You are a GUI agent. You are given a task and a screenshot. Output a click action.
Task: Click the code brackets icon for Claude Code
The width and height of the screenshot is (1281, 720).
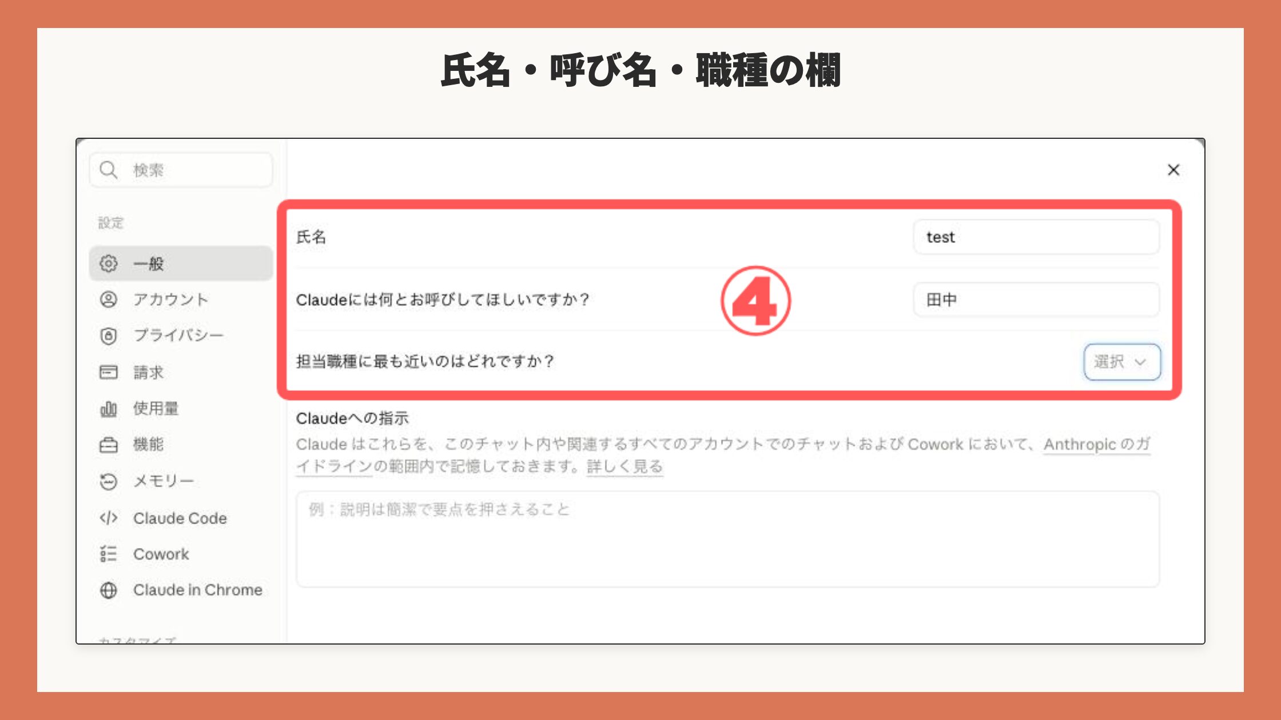[x=109, y=518]
